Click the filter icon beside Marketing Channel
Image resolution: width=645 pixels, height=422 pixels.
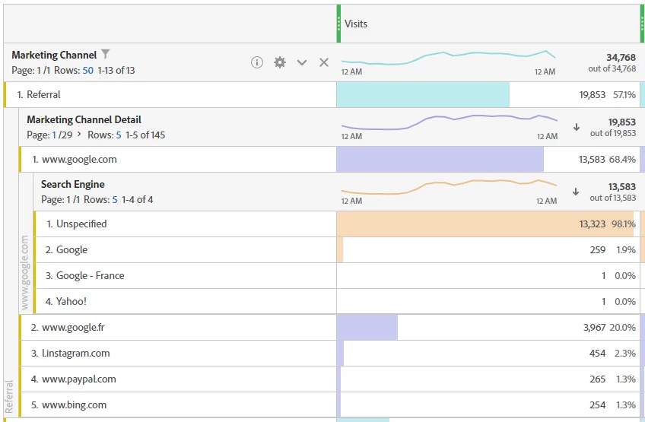(x=106, y=54)
